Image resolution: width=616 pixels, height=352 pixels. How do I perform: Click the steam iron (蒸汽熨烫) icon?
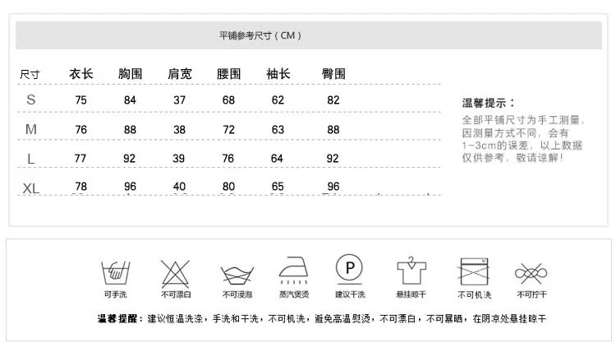(293, 271)
